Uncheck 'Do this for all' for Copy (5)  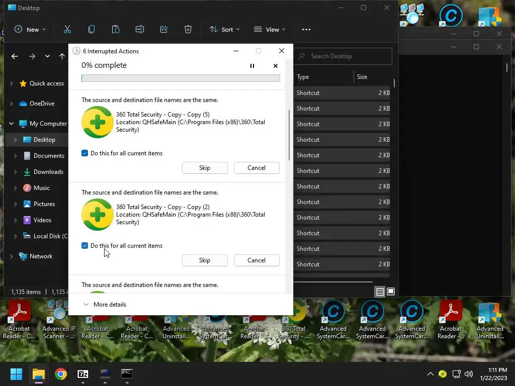coord(84,153)
